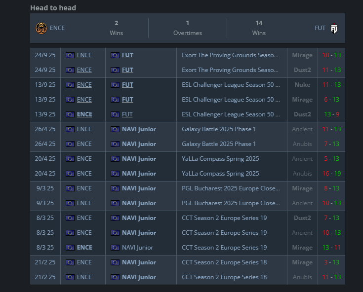Image resolution: width=363 pixels, height=292 pixels.
Task: Select the 3 - 13 score on Mirage
Action: click(331, 262)
